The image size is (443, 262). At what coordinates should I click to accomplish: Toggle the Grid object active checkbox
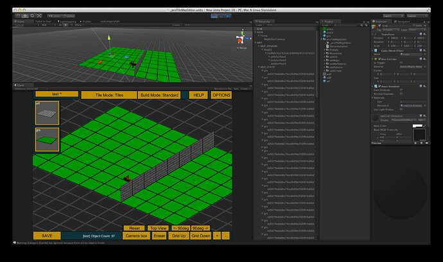click(x=379, y=26)
